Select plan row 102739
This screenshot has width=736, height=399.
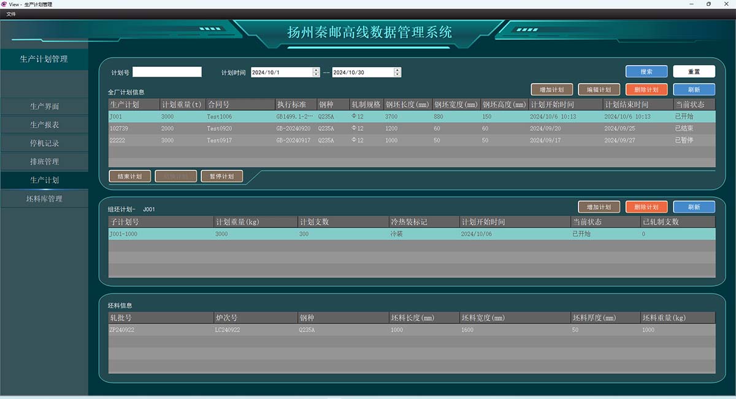412,128
